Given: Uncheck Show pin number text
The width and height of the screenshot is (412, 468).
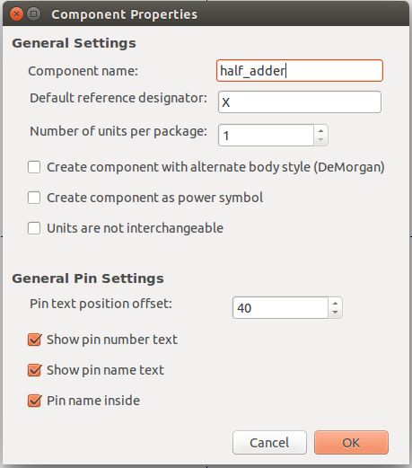Looking at the screenshot, I should coord(34,340).
